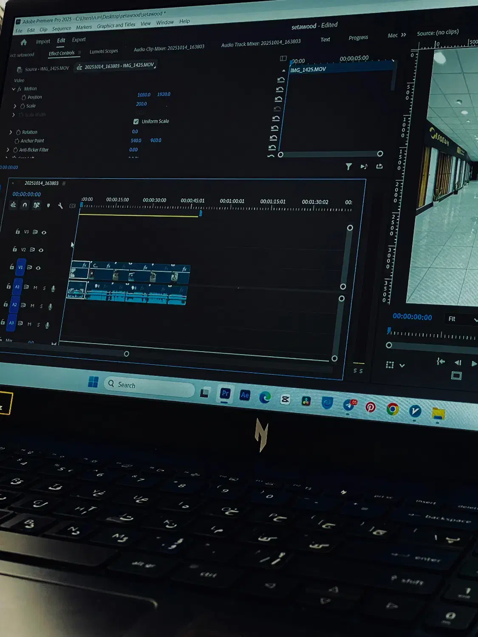Click the Import workspace button
478x637 pixels.
click(x=43, y=42)
